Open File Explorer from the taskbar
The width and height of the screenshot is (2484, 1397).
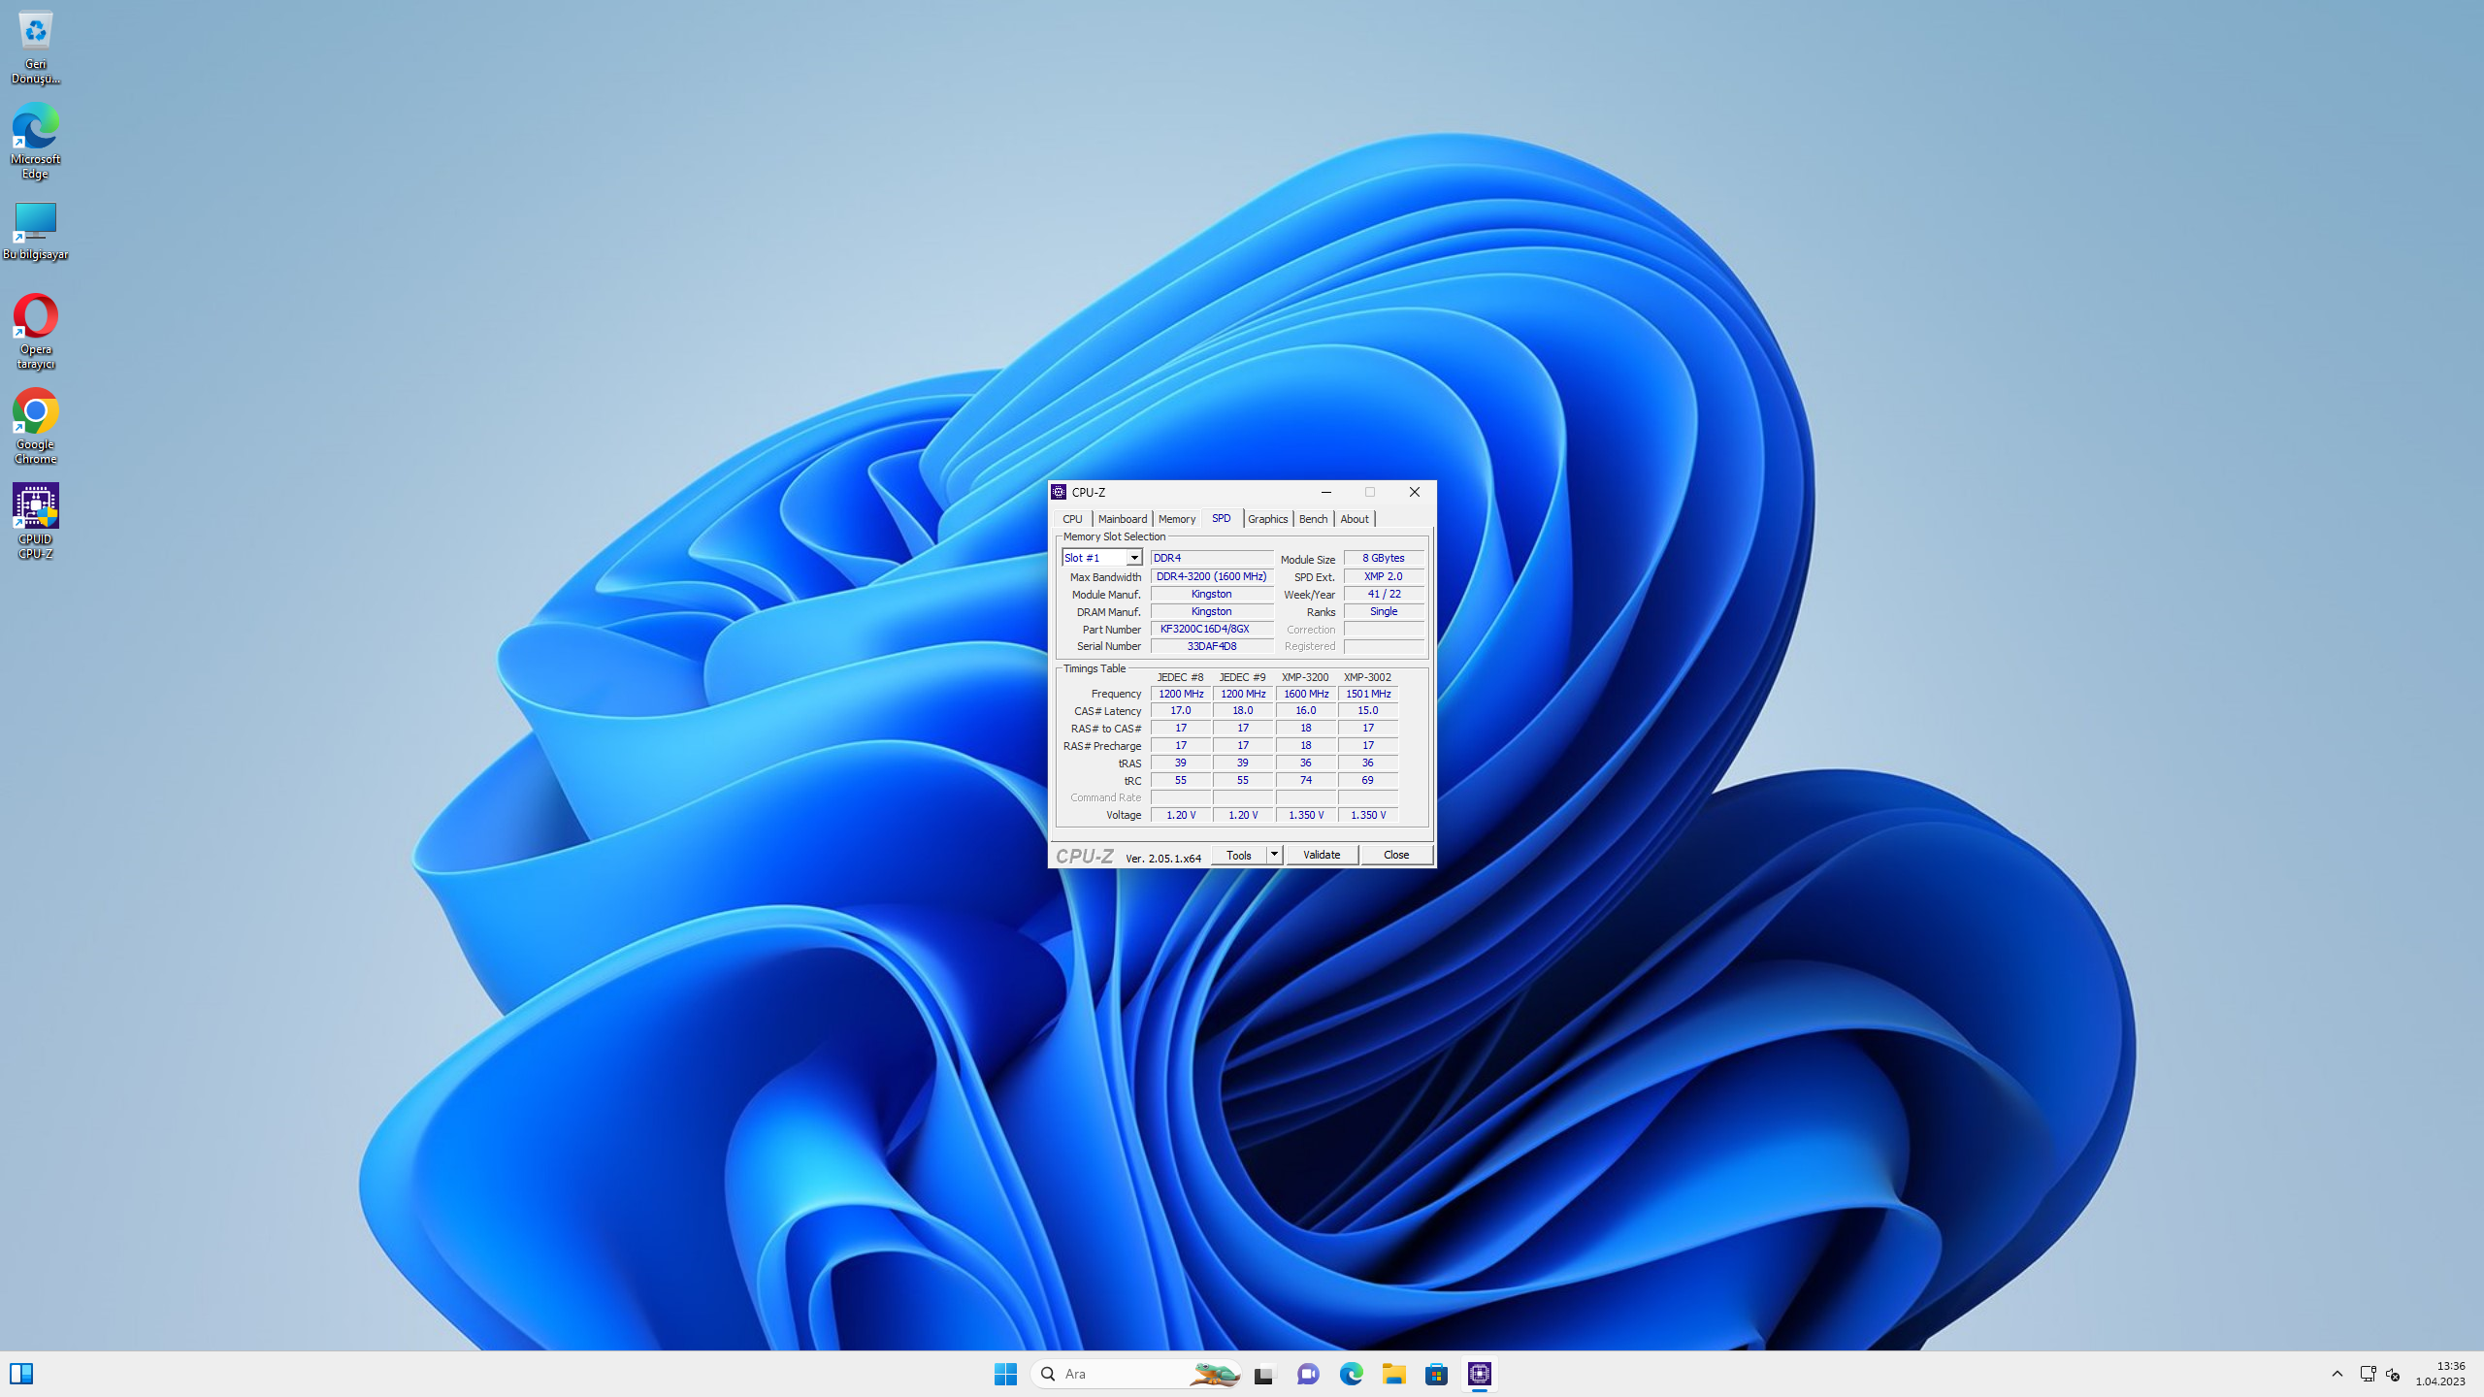pos(1393,1374)
